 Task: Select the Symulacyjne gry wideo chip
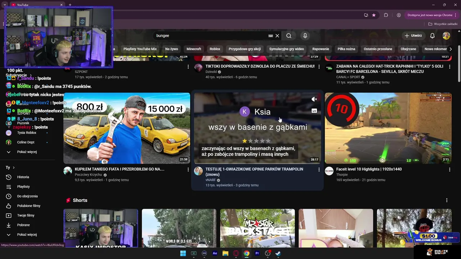(x=286, y=49)
